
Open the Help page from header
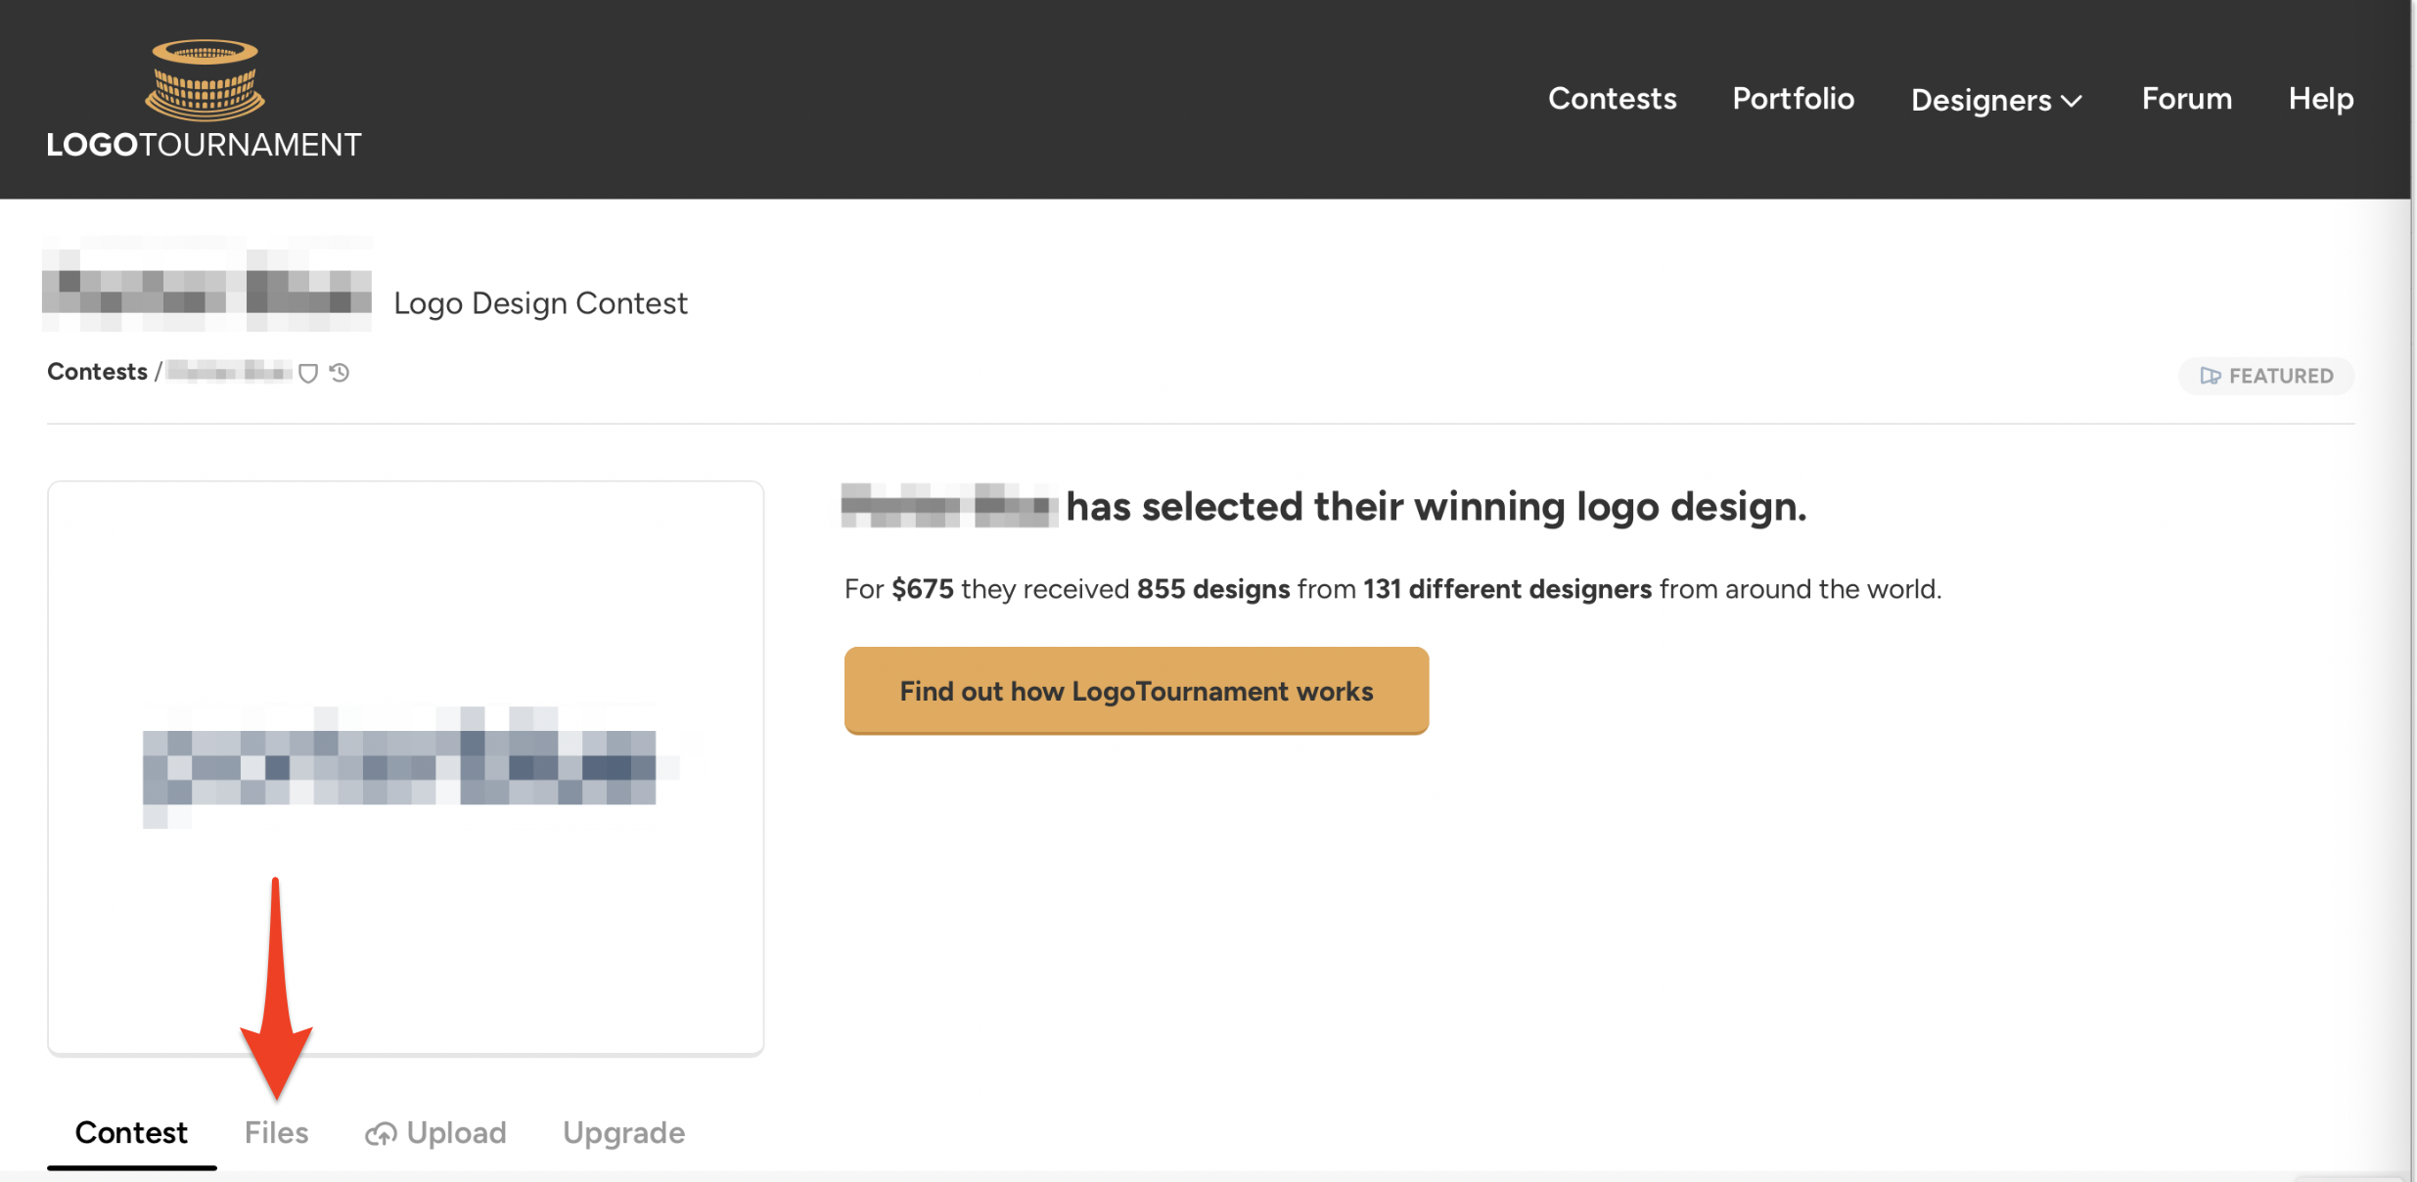2320,99
